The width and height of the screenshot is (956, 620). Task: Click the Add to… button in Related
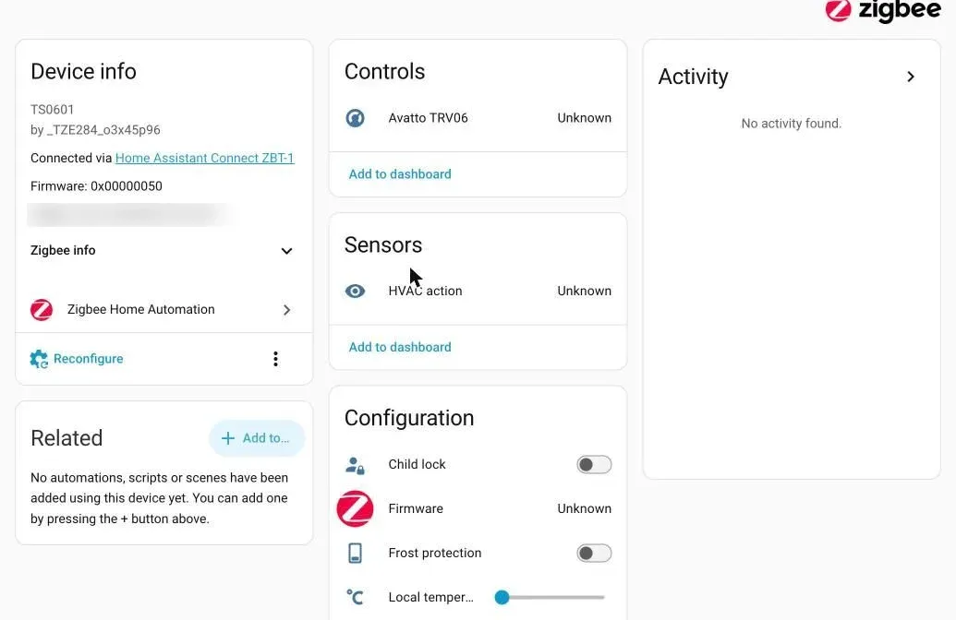[x=257, y=438]
